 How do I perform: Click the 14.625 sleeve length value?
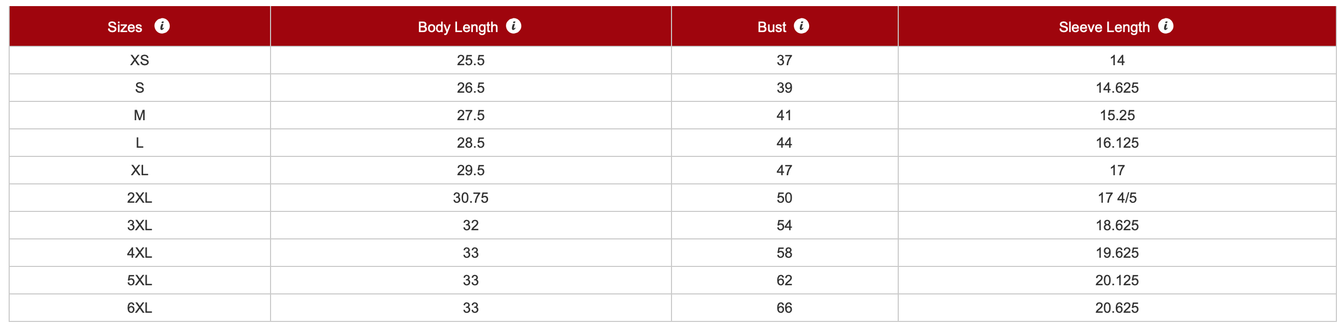(1117, 88)
